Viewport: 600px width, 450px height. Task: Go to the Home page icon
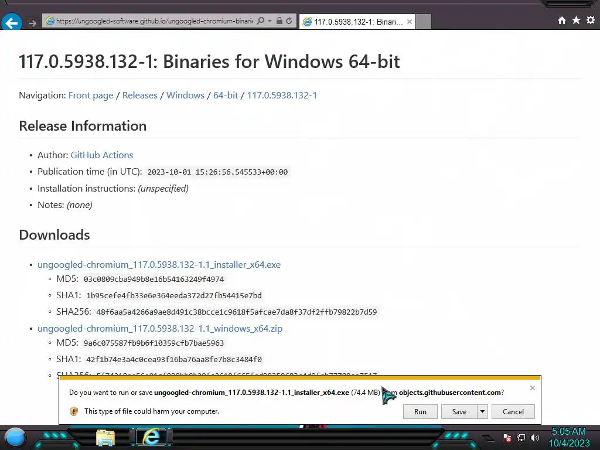pos(562,21)
